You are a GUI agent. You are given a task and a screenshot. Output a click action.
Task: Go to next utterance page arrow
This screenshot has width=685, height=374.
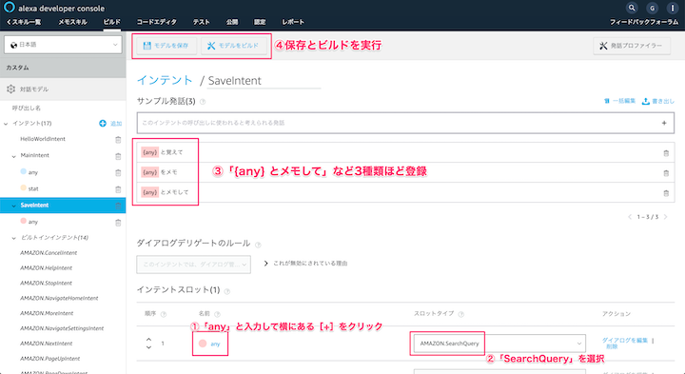click(666, 217)
